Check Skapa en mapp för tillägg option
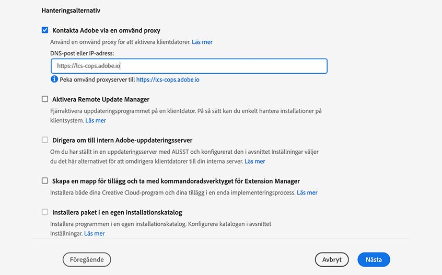Viewport: 442px width, 275px height. point(45,181)
